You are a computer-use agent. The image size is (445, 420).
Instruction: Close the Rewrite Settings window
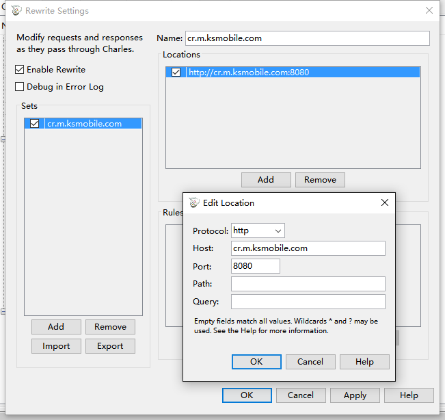[429, 11]
